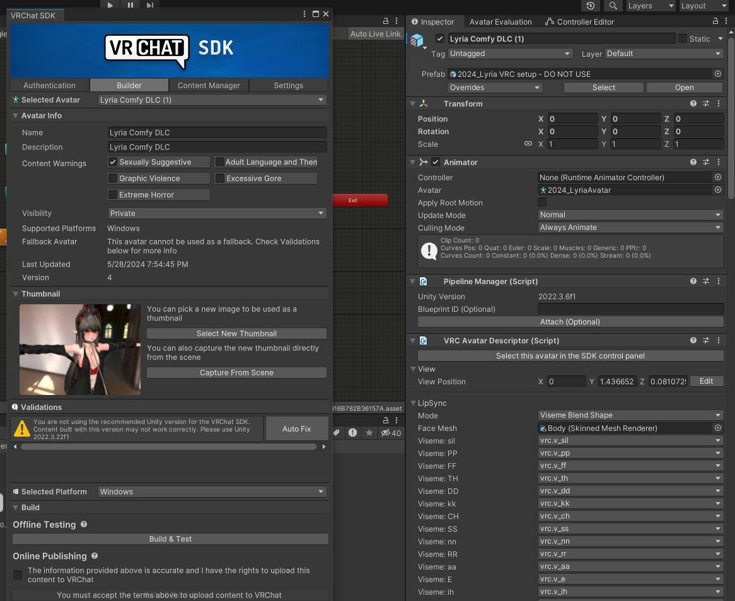The image size is (735, 601).
Task: Click the game object cube icon in Inspector
Action: (417, 40)
